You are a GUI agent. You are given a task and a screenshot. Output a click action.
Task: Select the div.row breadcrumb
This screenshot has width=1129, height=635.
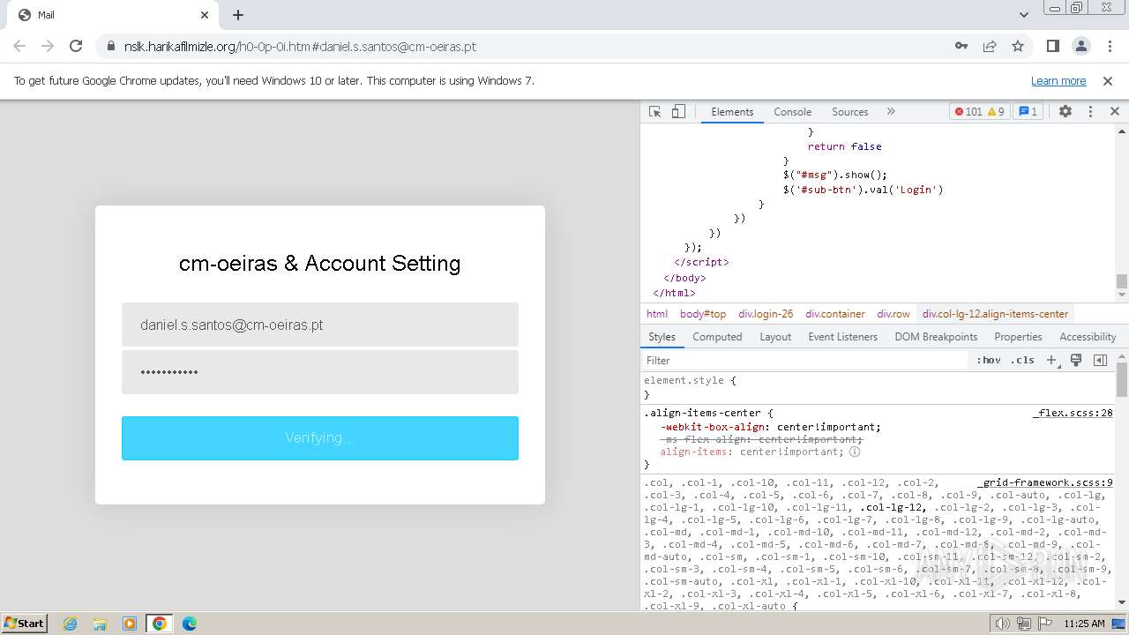893,314
